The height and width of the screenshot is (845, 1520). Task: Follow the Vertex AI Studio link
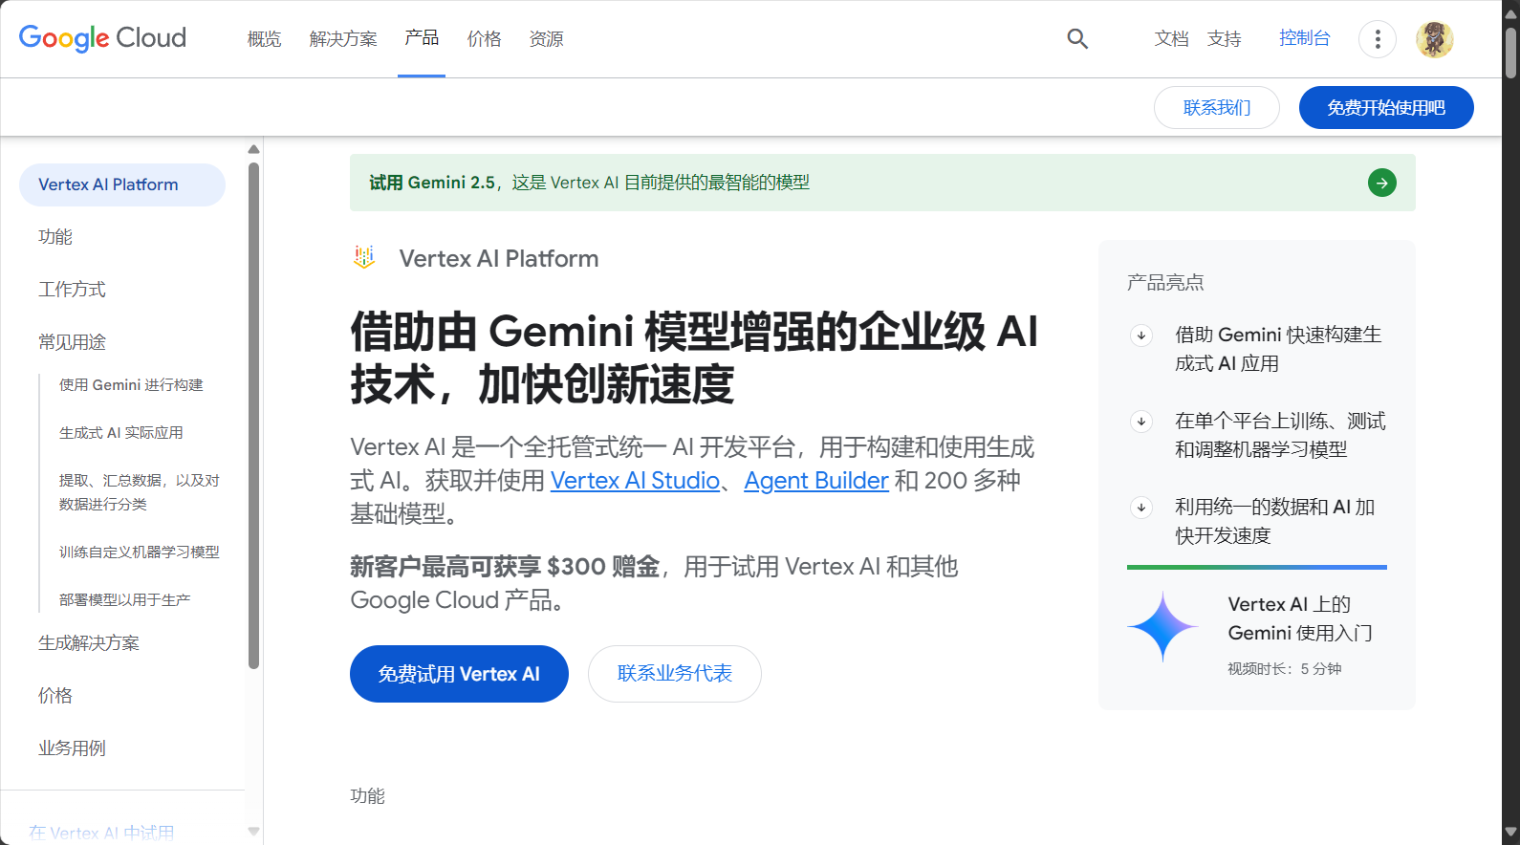click(635, 481)
